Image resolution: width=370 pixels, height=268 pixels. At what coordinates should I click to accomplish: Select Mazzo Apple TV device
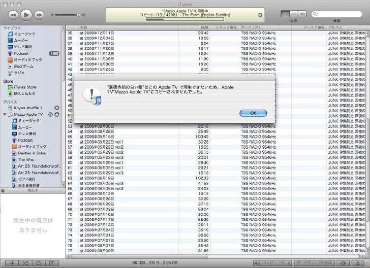[x=28, y=115]
